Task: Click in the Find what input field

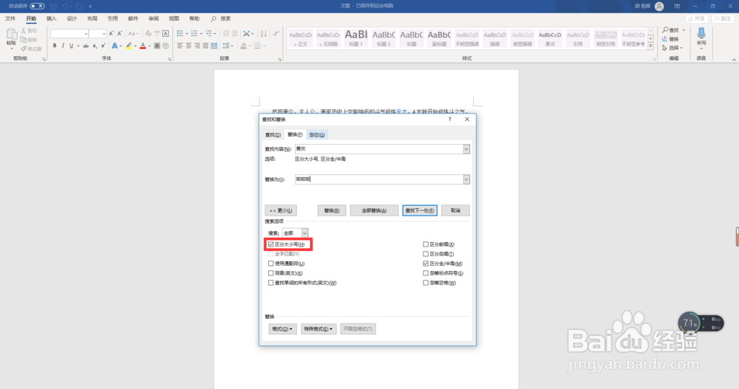Action: coord(379,149)
